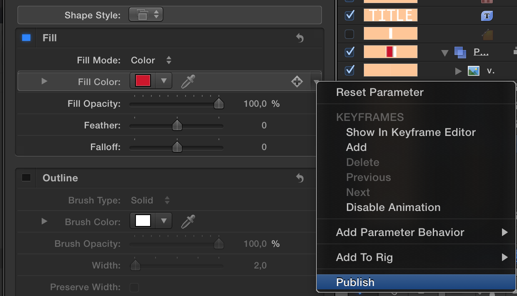Click Show In Keyframe Editor

coord(411,132)
